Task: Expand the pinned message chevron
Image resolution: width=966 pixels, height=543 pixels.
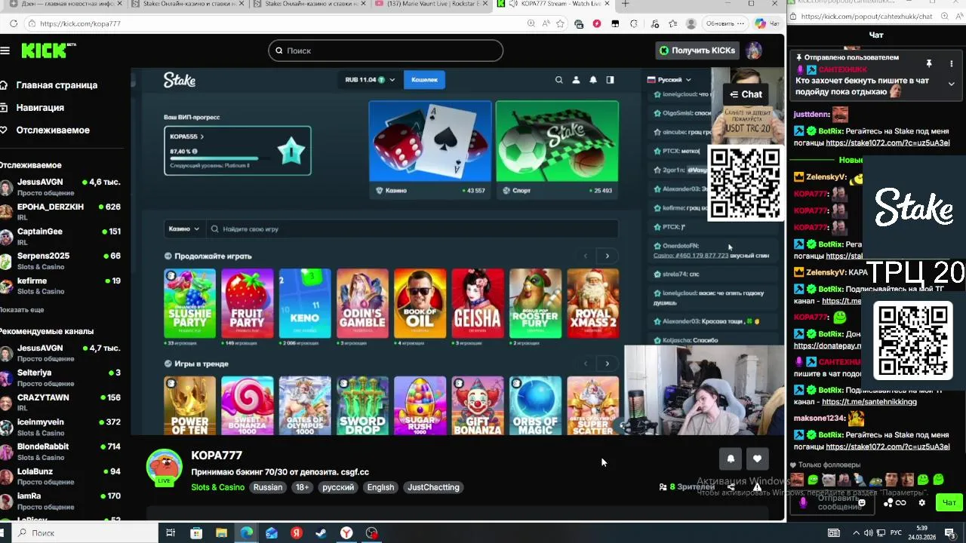Action: pos(952,84)
